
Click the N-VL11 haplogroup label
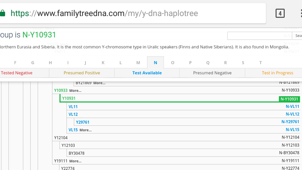click(292, 106)
